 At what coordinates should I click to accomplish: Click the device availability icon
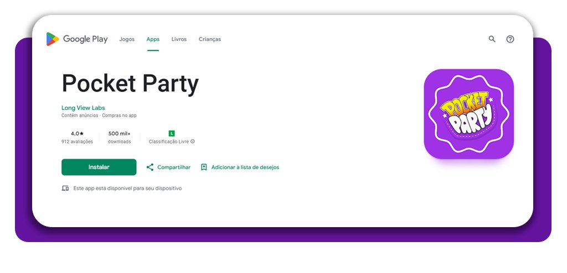(x=65, y=188)
